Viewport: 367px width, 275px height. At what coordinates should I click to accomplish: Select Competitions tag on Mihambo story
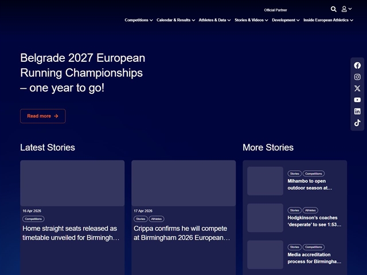[x=314, y=174]
